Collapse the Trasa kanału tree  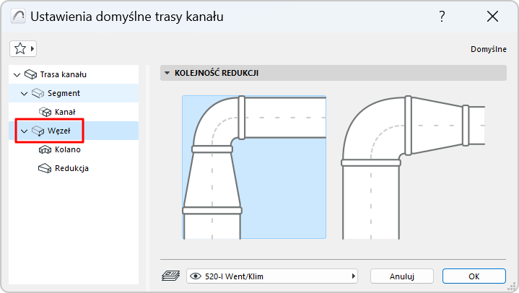tap(17, 74)
